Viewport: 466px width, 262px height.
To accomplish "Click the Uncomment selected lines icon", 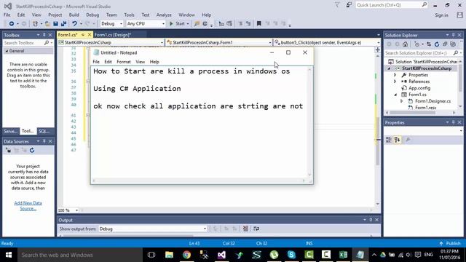I will pyautogui.click(x=248, y=23).
